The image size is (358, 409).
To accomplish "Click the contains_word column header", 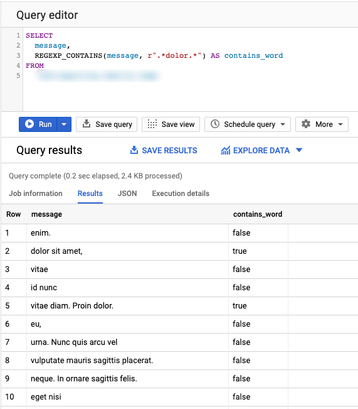I will pos(258,214).
